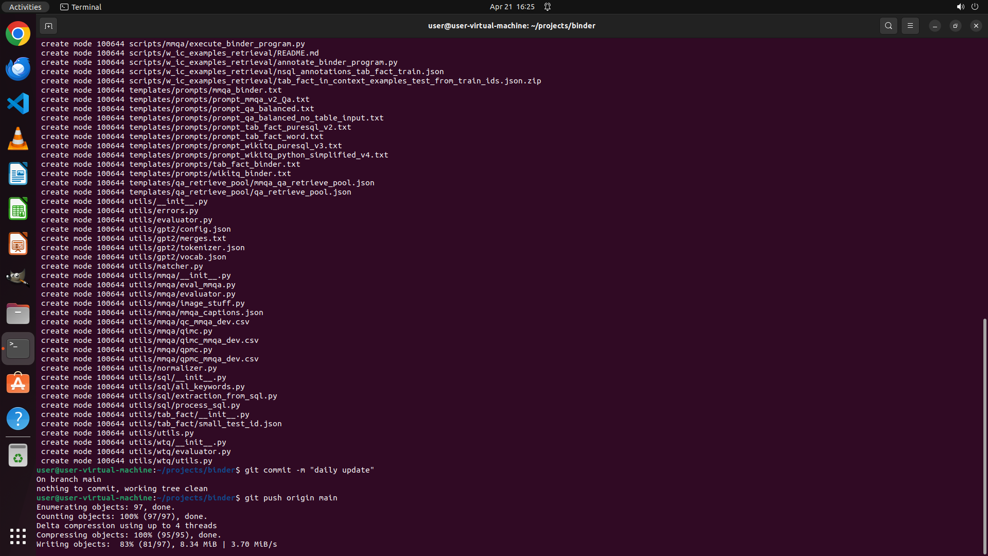Screen dimensions: 988x556
Task: Click the terminal search icon
Action: coord(888,26)
